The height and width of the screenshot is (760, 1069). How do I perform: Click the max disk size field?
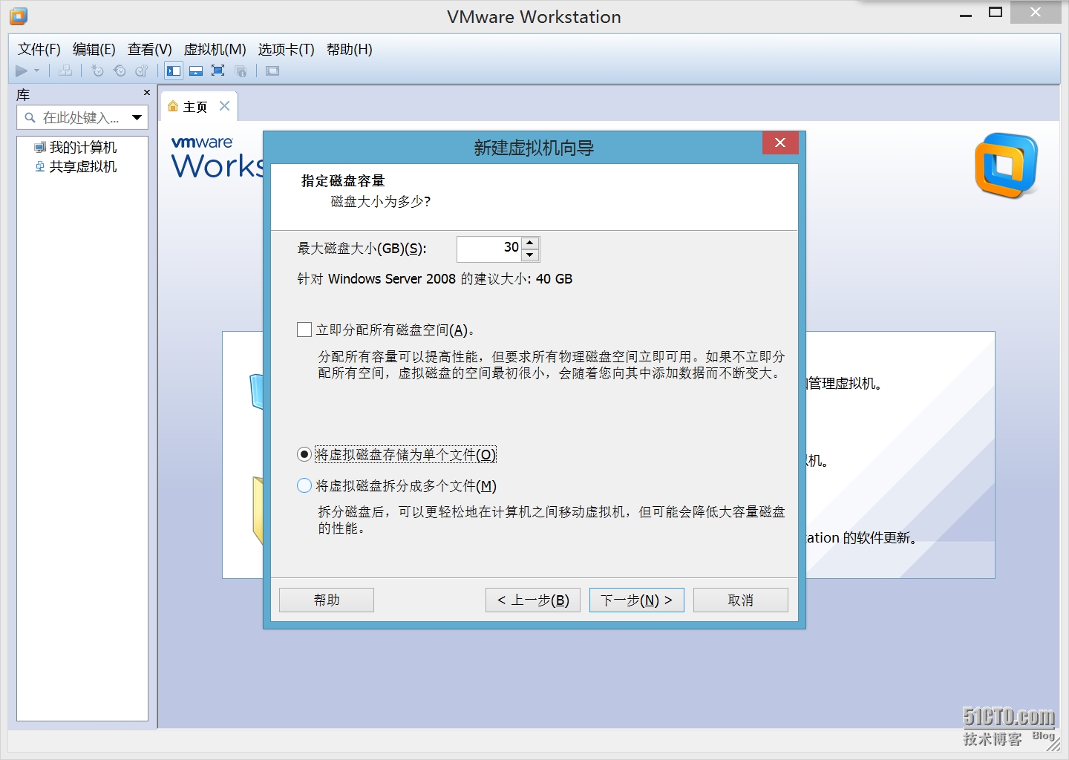click(489, 249)
